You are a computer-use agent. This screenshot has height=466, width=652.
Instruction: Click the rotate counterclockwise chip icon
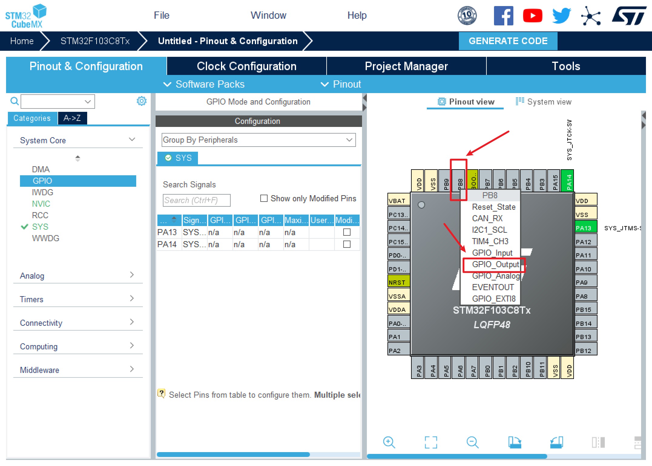point(556,442)
